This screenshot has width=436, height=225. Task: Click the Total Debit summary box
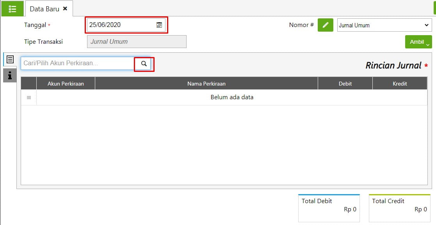pos(329,208)
